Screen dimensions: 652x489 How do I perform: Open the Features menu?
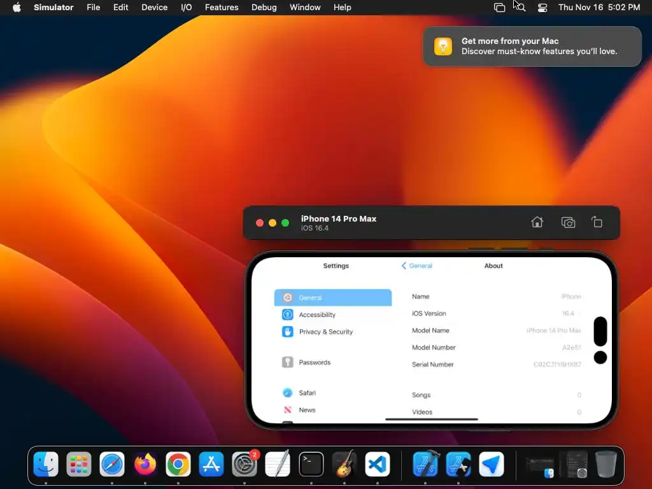coord(222,8)
